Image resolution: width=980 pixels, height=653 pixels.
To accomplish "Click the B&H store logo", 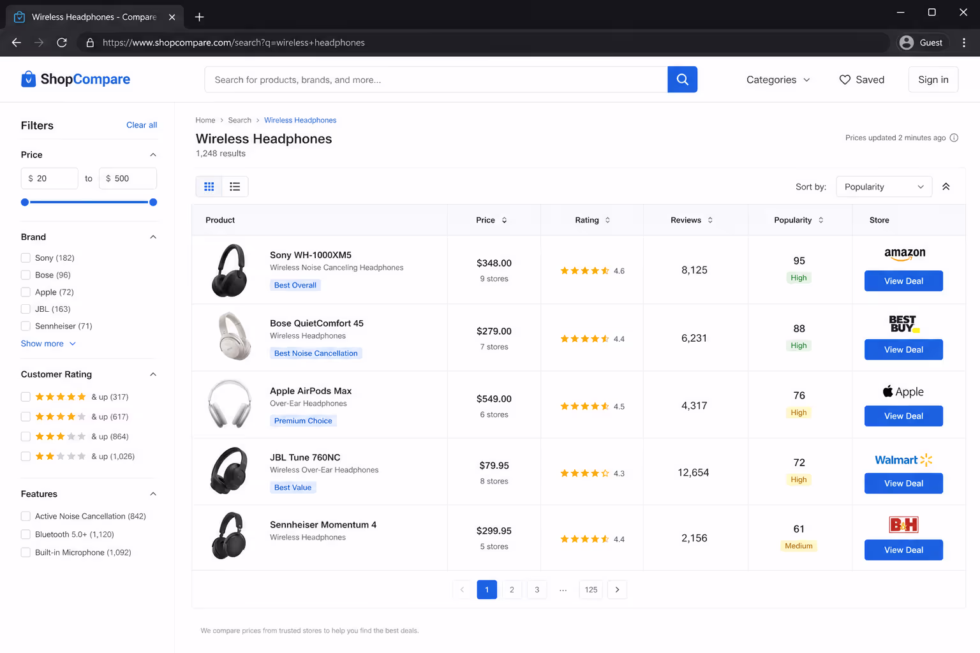I will [x=903, y=525].
